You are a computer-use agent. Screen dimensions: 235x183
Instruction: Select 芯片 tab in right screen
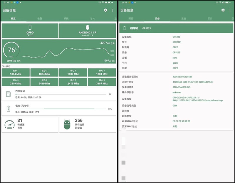tap(210, 19)
